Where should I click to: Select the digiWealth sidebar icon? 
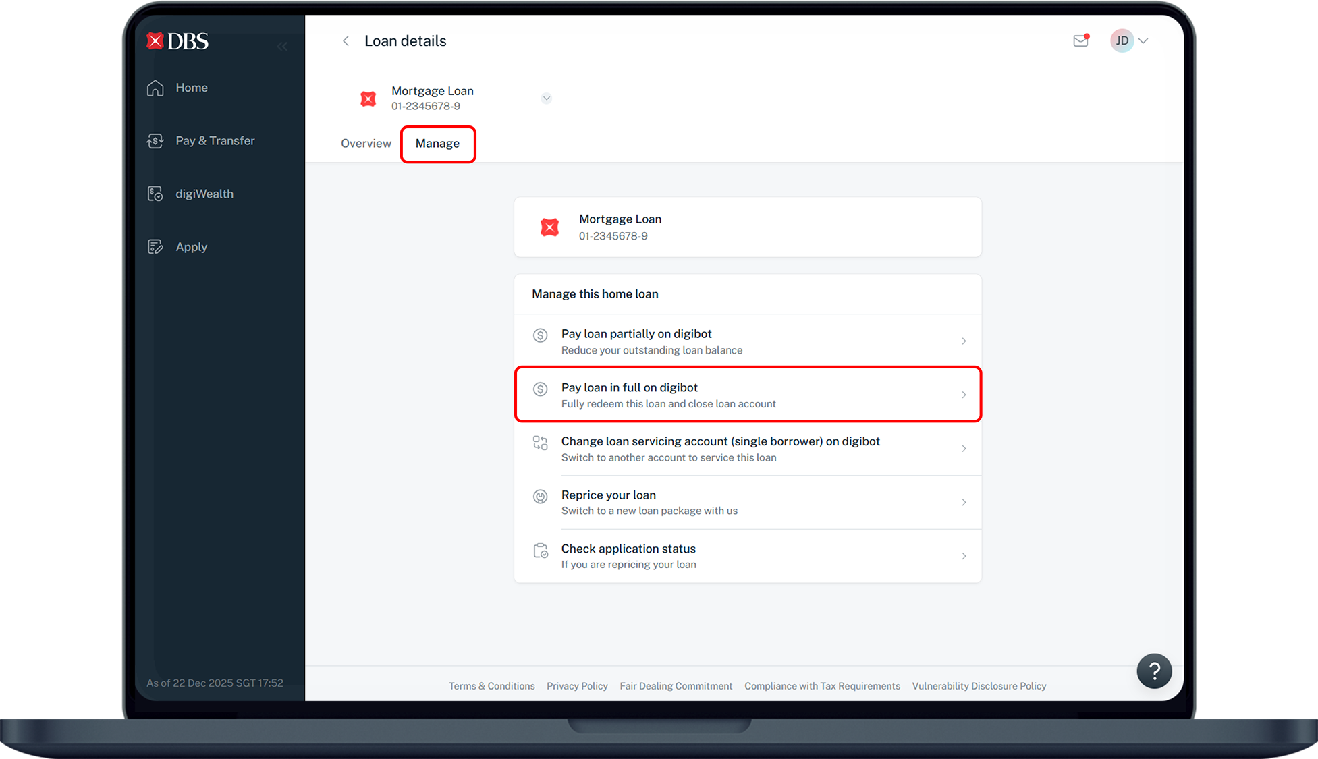(x=155, y=194)
